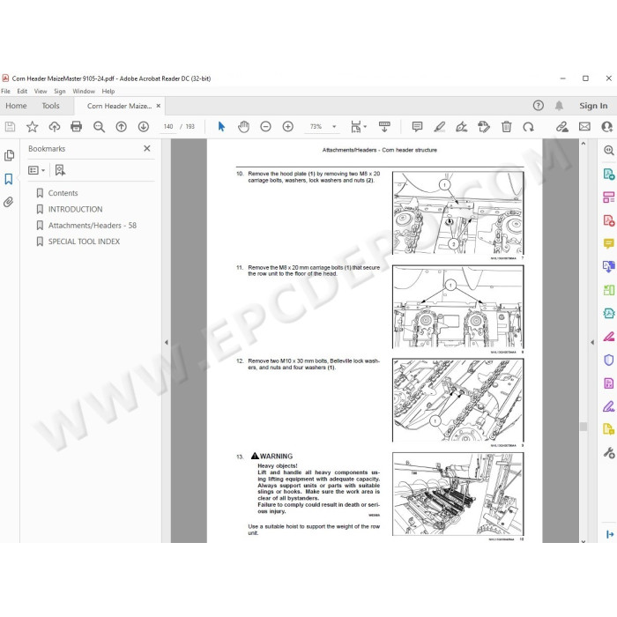This screenshot has width=617, height=617.
Task: Open the Window menu
Action: 84,92
